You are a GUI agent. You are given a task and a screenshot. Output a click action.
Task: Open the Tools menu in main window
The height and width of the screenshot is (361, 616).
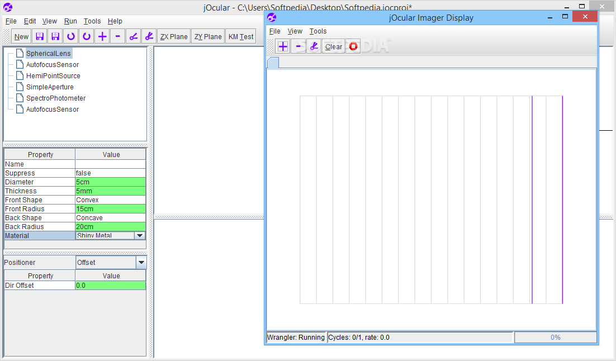tap(92, 21)
